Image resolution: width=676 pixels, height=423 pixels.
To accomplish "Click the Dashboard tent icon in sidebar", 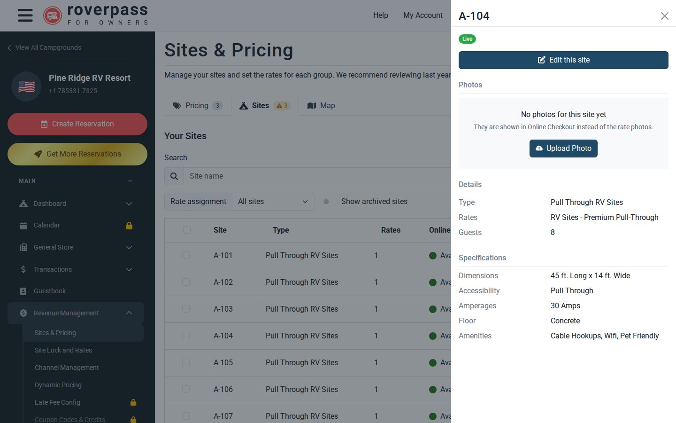I will [x=23, y=204].
